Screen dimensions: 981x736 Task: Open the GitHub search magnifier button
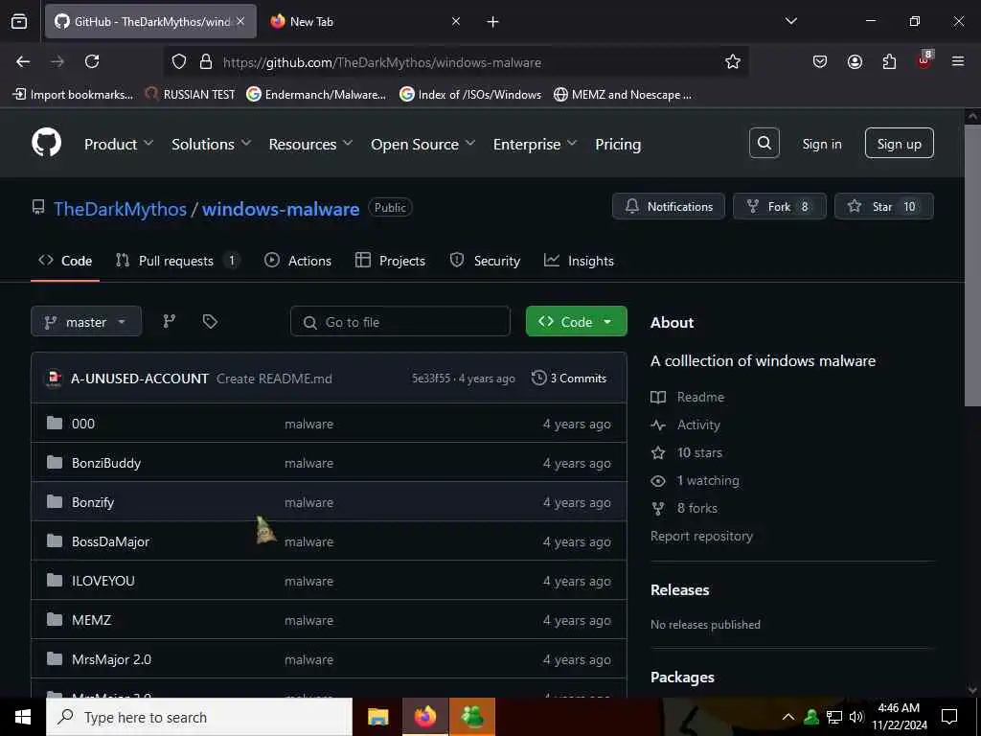[764, 144]
